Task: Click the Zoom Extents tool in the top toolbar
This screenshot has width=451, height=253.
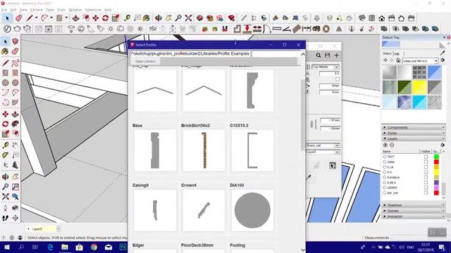Action: pos(188,18)
